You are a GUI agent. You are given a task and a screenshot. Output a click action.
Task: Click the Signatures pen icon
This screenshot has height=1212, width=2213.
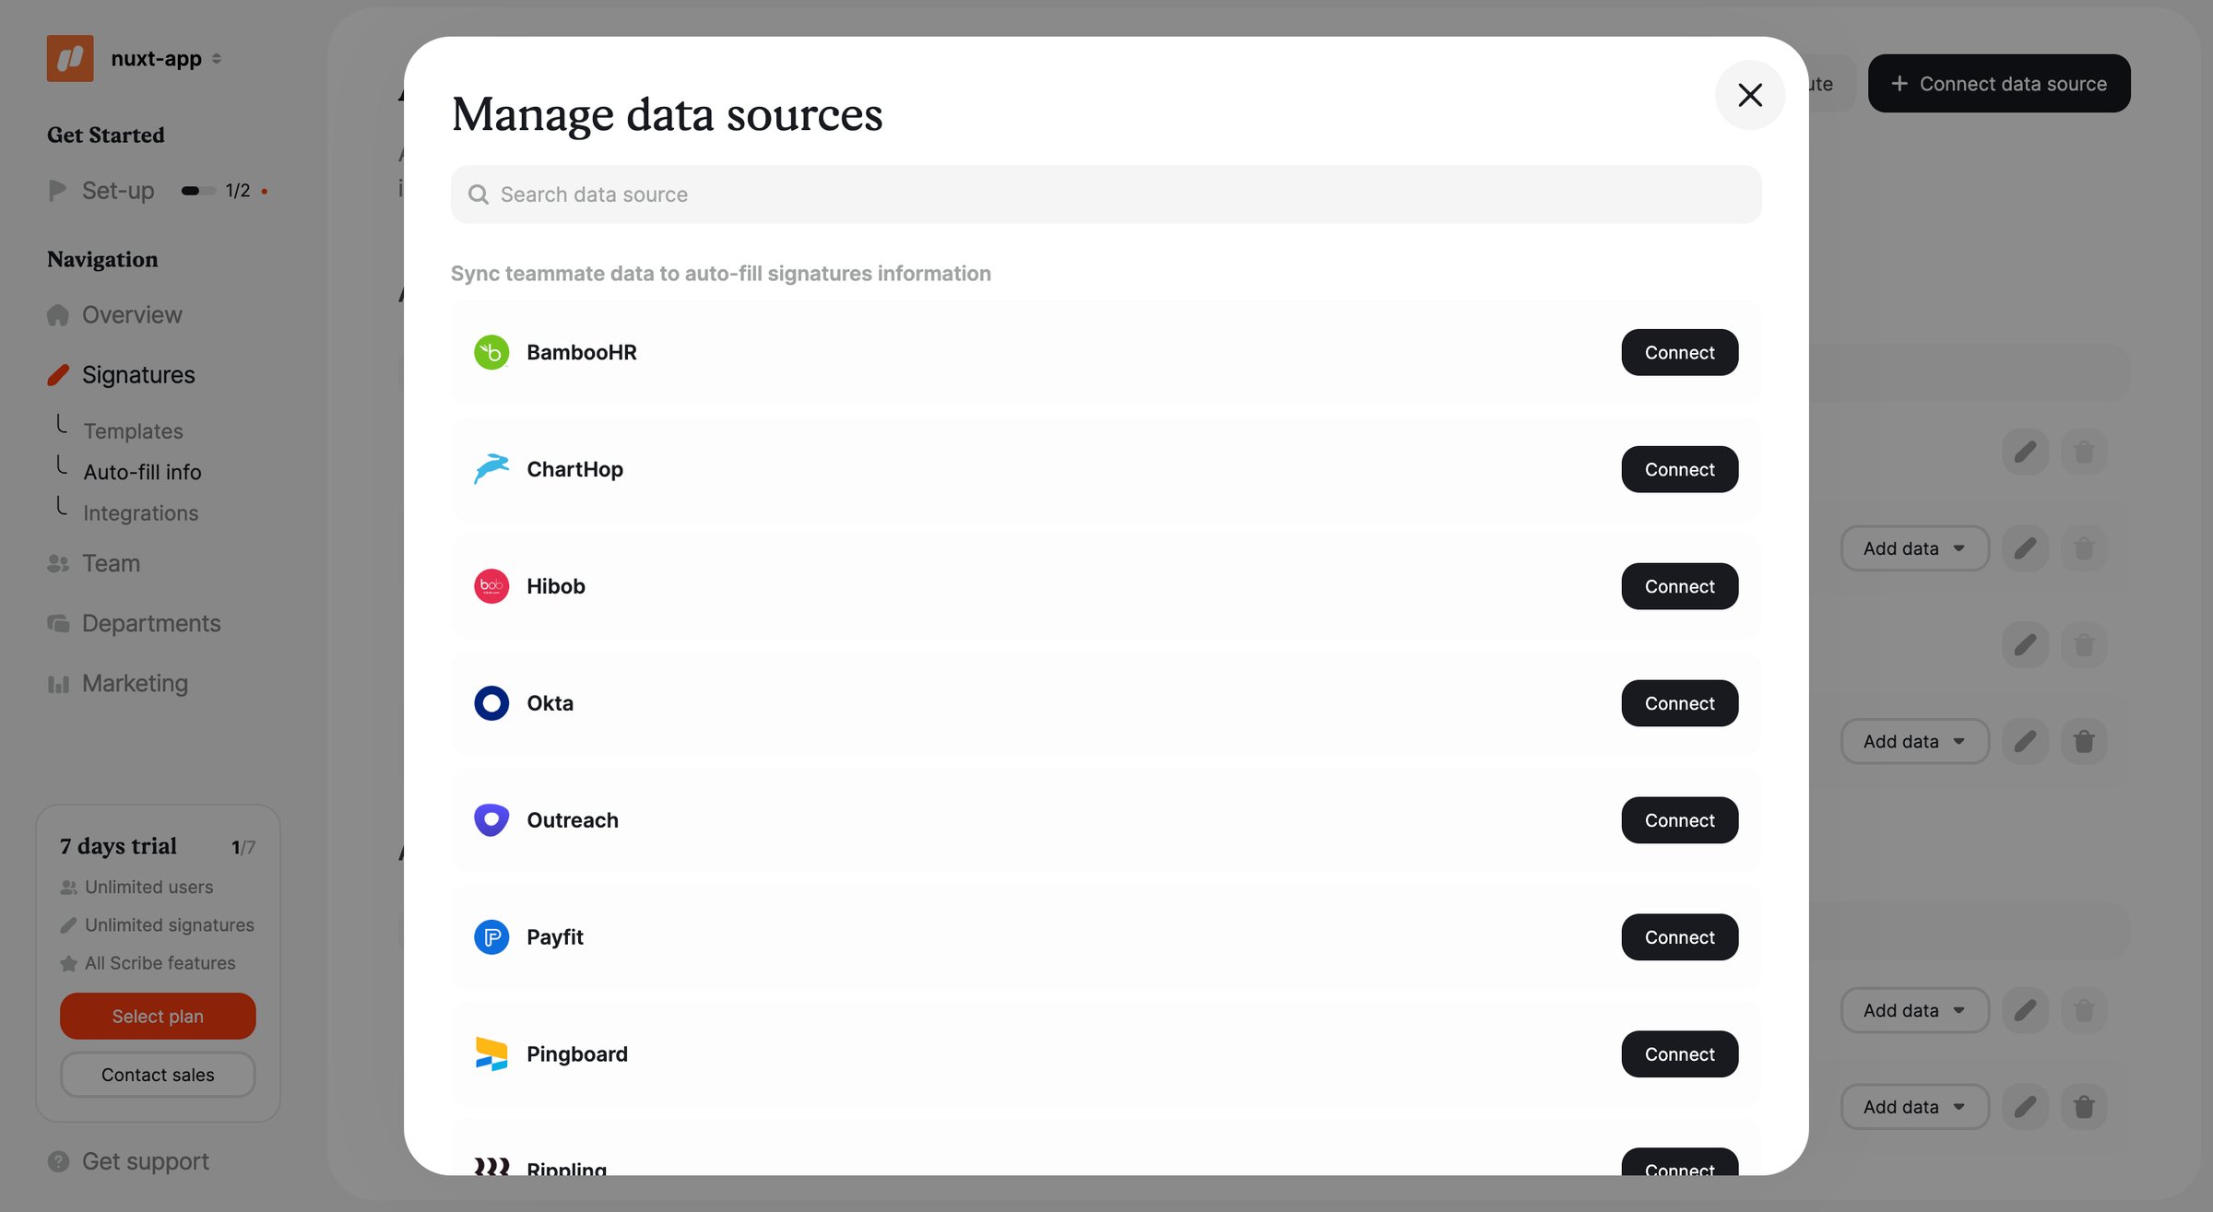58,375
